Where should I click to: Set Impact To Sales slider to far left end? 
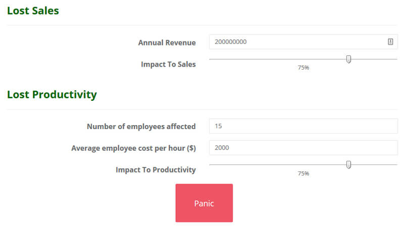point(210,60)
